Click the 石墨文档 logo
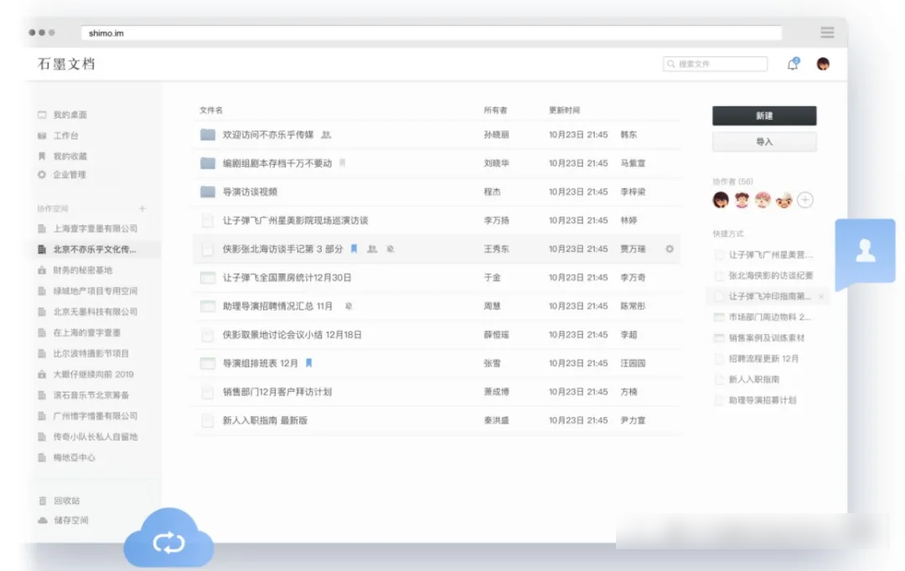Viewport: 905px width, 571px height. pos(66,64)
